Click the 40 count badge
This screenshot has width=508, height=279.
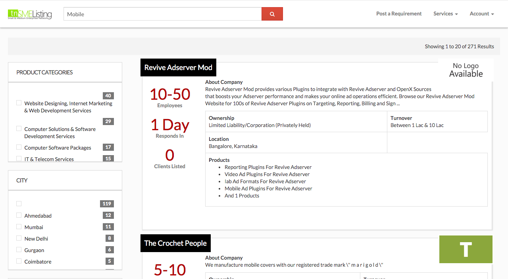(x=108, y=95)
